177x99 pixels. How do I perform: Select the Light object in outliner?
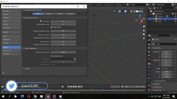[160, 21]
